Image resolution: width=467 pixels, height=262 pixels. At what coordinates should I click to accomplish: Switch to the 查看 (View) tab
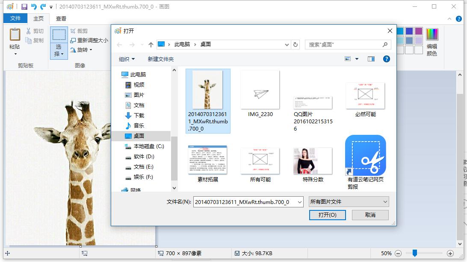(x=61, y=18)
